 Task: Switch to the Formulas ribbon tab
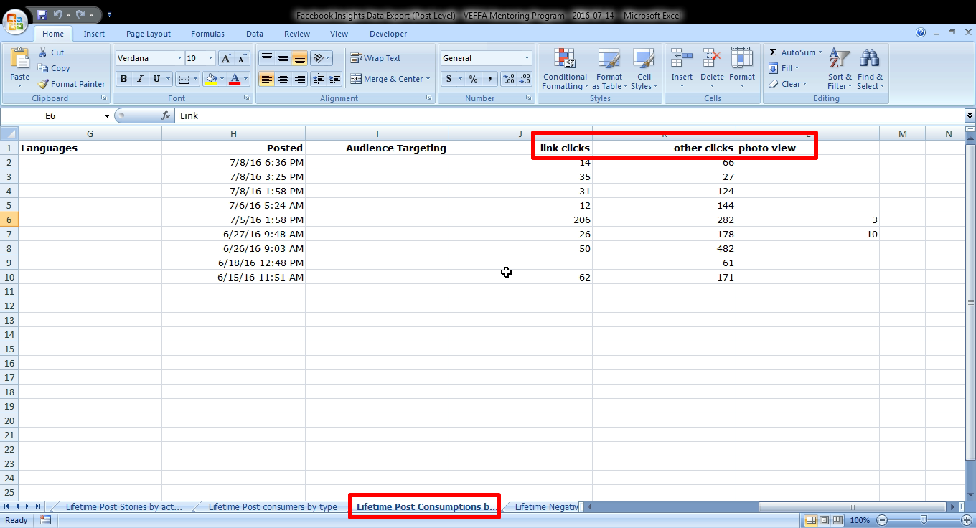pos(207,34)
